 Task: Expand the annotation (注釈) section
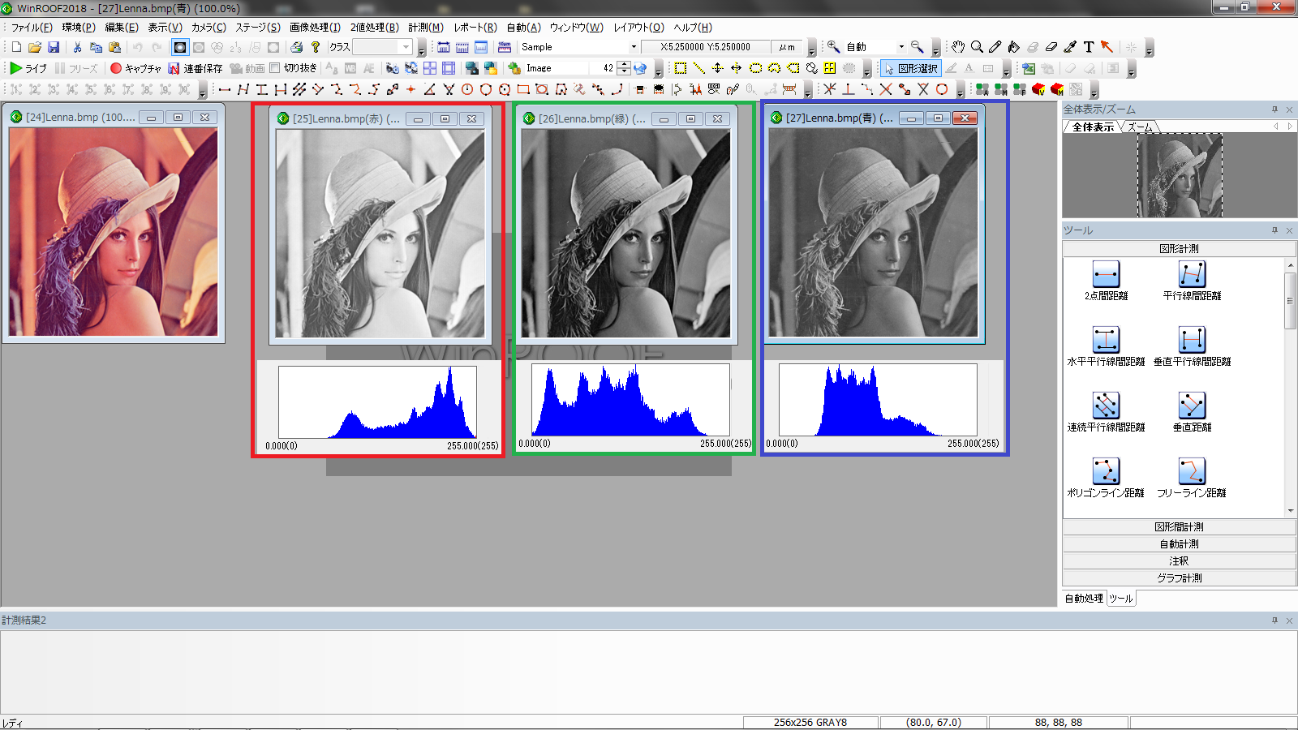coord(1179,561)
